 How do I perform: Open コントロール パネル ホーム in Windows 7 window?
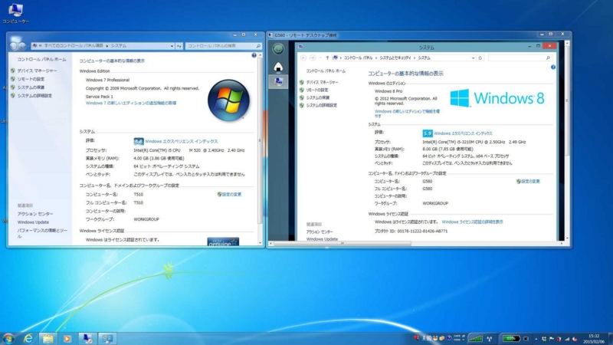tap(41, 60)
